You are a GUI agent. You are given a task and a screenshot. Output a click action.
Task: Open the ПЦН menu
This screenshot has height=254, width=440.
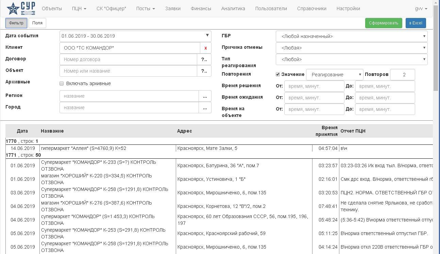[x=79, y=8]
